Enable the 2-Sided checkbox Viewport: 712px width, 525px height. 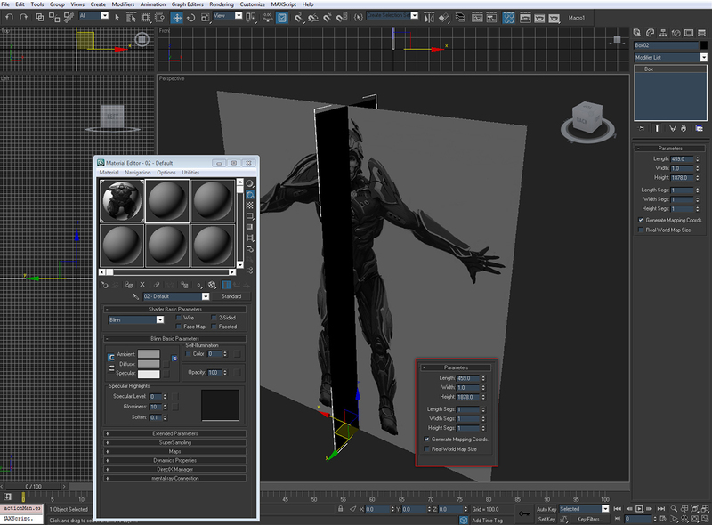pyautogui.click(x=214, y=318)
